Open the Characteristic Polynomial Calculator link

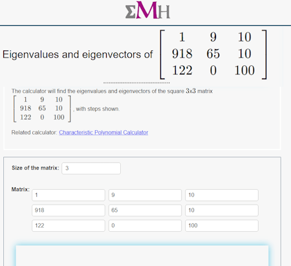[x=103, y=133]
